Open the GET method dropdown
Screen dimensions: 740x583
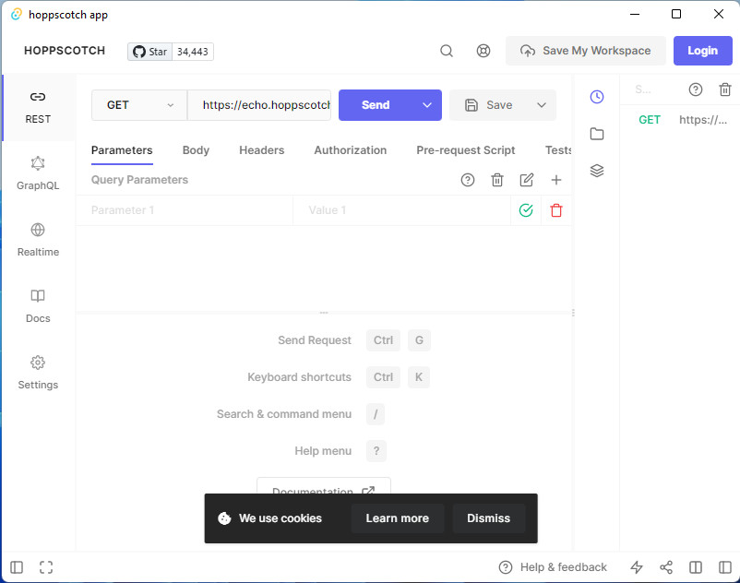coord(139,105)
